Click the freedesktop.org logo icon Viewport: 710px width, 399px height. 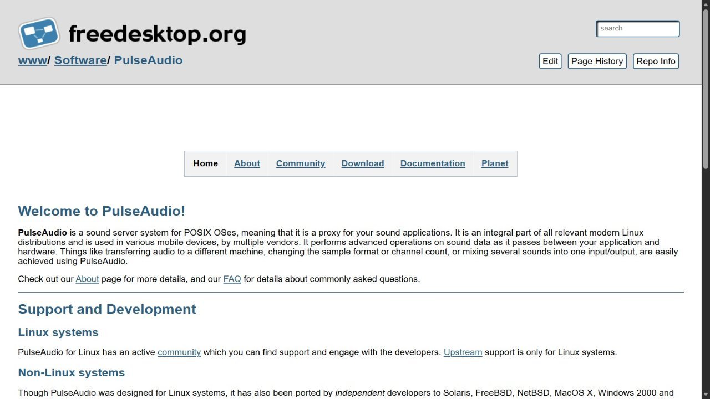tap(39, 33)
